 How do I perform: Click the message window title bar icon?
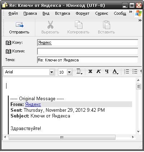pos(5,5)
